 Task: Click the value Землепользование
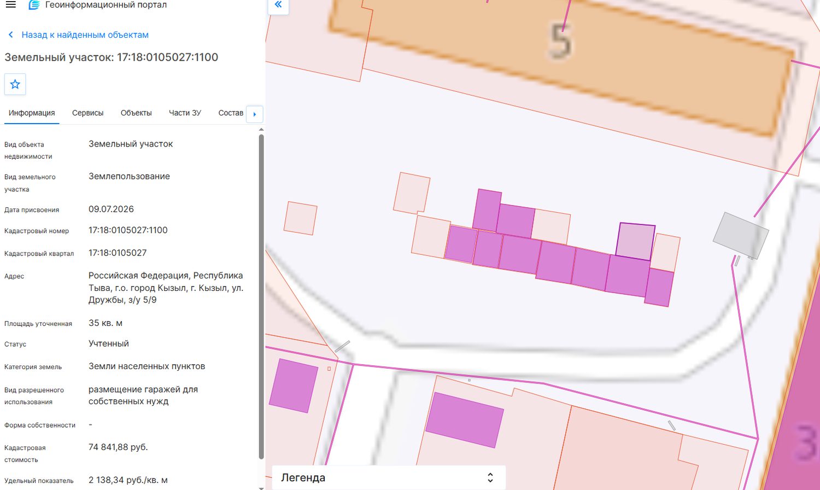(129, 177)
